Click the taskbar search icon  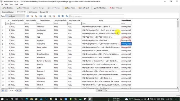point(7,99)
